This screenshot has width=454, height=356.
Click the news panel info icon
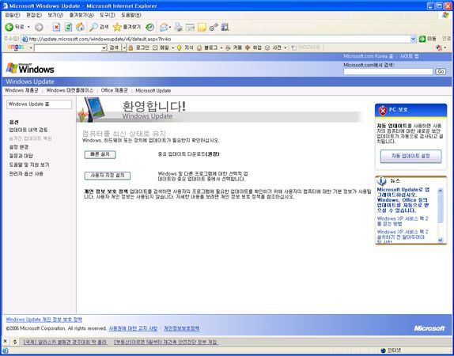point(381,181)
